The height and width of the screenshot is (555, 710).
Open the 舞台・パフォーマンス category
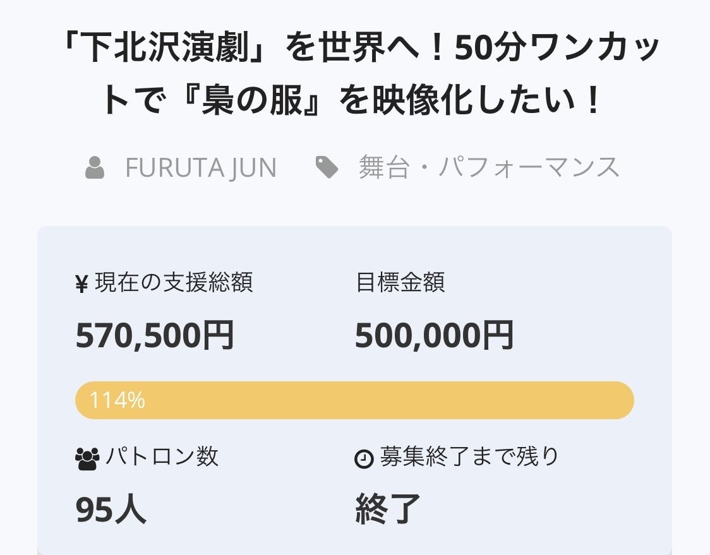coord(488,168)
